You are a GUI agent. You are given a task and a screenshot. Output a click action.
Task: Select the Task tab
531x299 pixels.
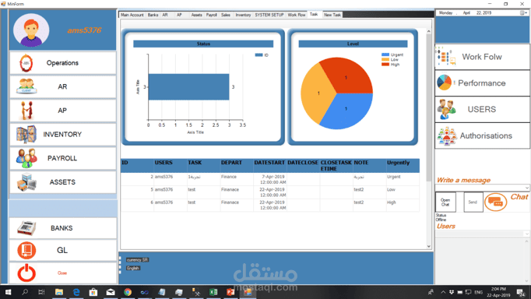point(314,14)
